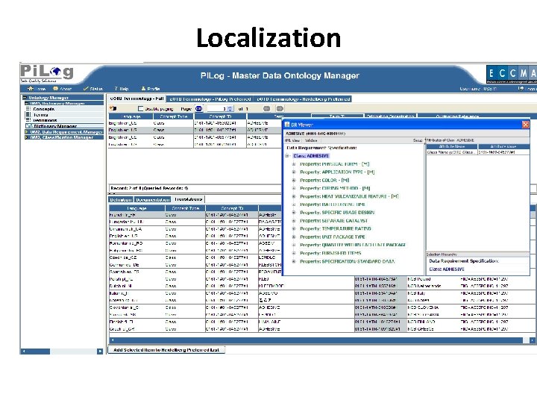
Task: Expand Property: UNIT PACKAGE TYPE node
Action: click(294, 237)
